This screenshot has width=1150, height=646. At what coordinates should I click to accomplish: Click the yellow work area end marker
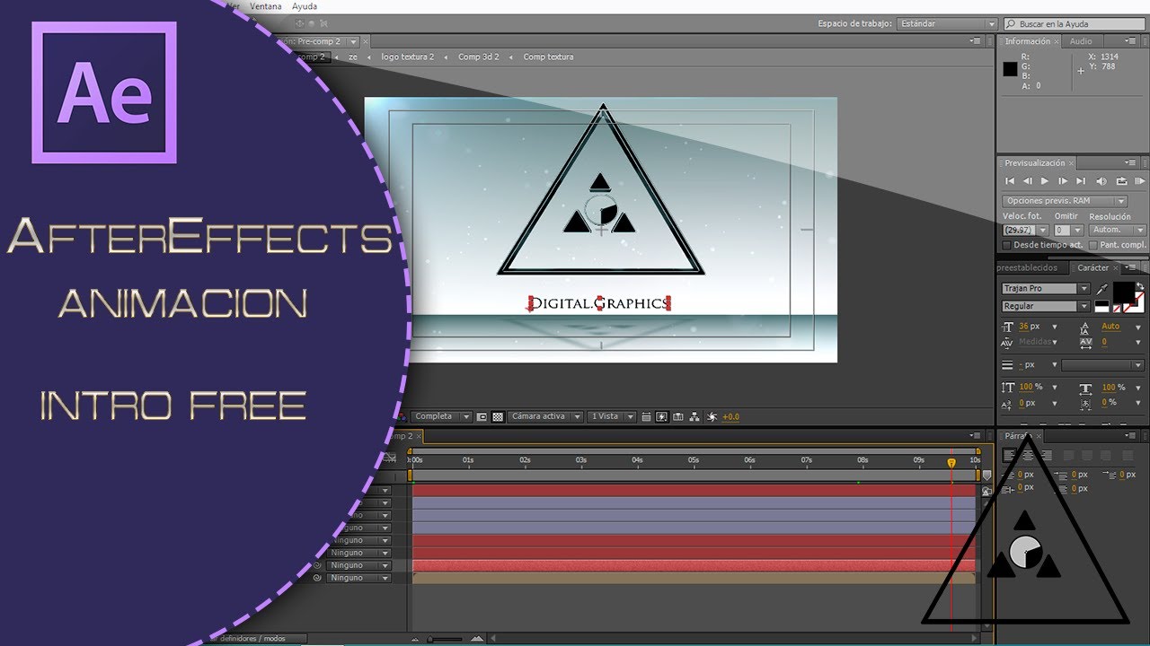point(978,476)
